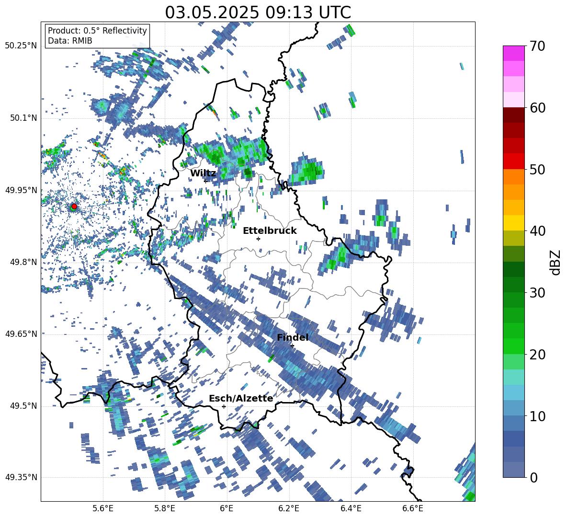This screenshot has height=518, width=567.
Task: Pick the orange band just below 50 dBZ
Action: click(x=513, y=176)
